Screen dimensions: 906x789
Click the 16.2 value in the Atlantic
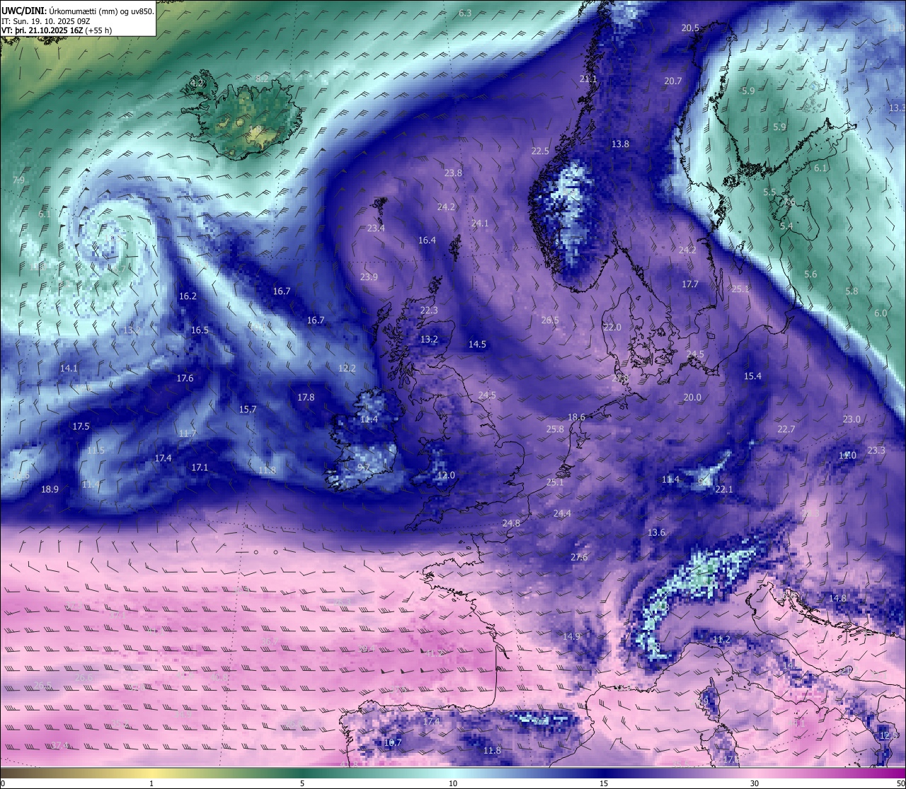[188, 296]
